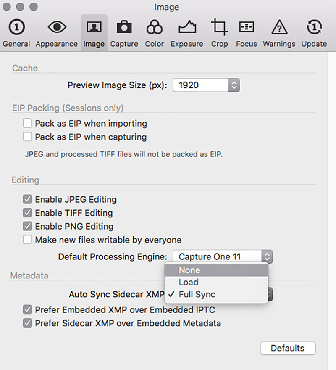The height and width of the screenshot is (370, 336).
Task: Open Crop preferences icon
Action: click(220, 27)
